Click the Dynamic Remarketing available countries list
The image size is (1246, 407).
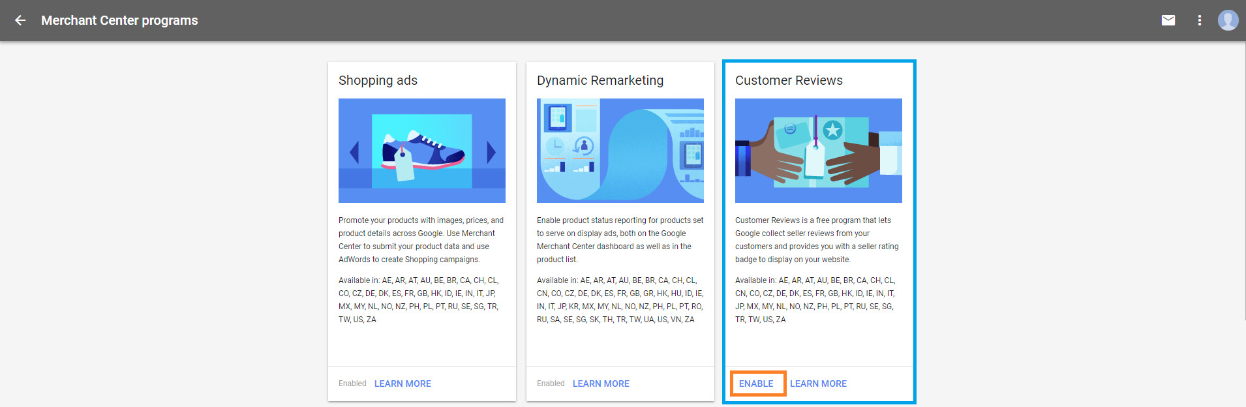620,300
